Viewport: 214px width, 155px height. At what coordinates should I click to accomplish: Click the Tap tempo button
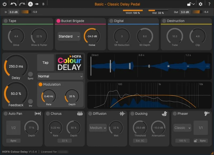(x=45, y=63)
